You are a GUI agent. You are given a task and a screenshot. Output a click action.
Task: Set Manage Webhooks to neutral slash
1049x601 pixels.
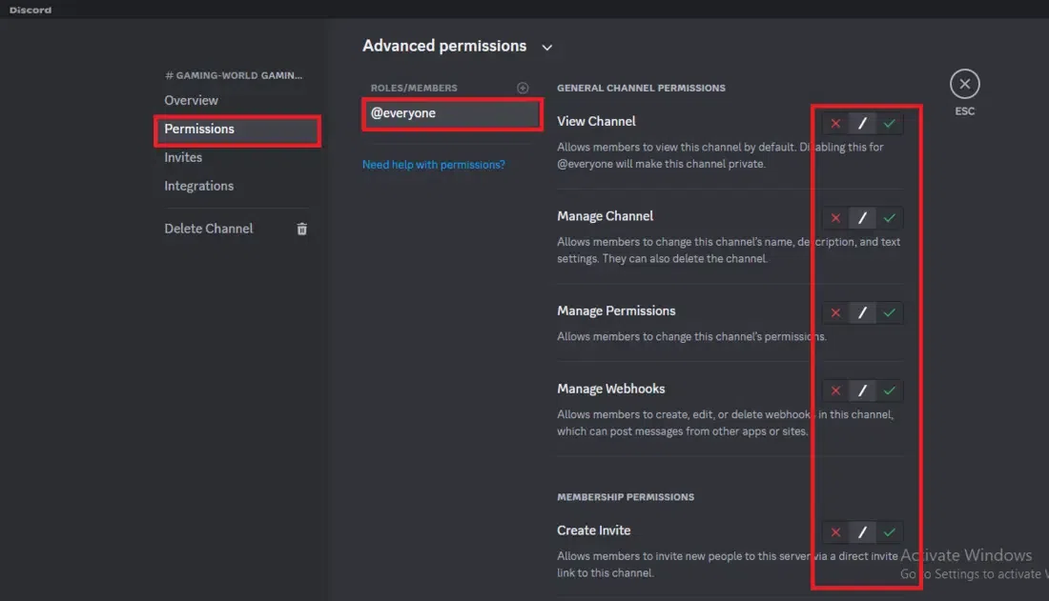[x=862, y=391]
